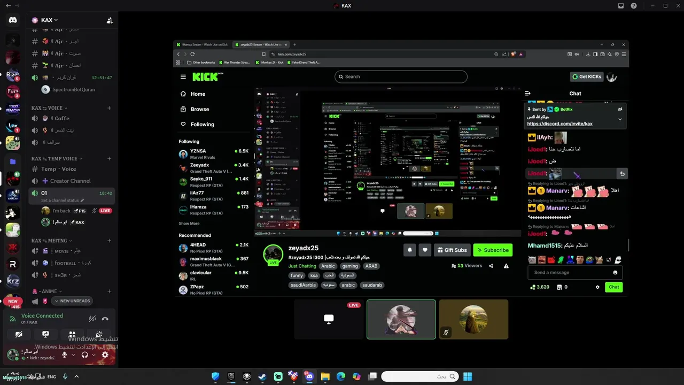684x385 pixels.
Task: Open headphone output options arrow
Action: point(93,355)
